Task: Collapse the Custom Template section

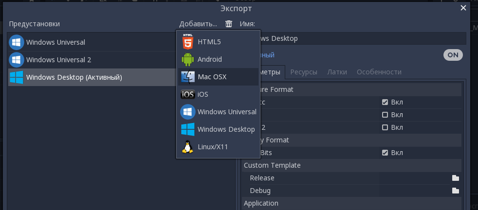Action: click(x=272, y=165)
